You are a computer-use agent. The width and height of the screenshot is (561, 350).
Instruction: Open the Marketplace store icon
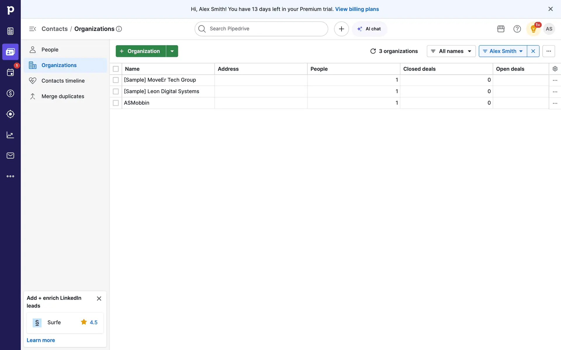(501, 29)
